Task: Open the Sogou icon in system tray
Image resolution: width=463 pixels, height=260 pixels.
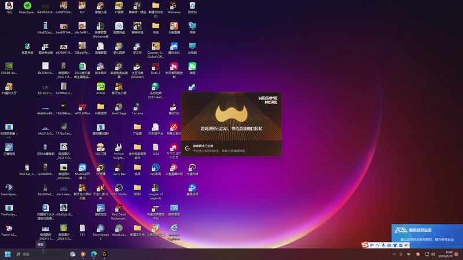Action: [x=417, y=254]
